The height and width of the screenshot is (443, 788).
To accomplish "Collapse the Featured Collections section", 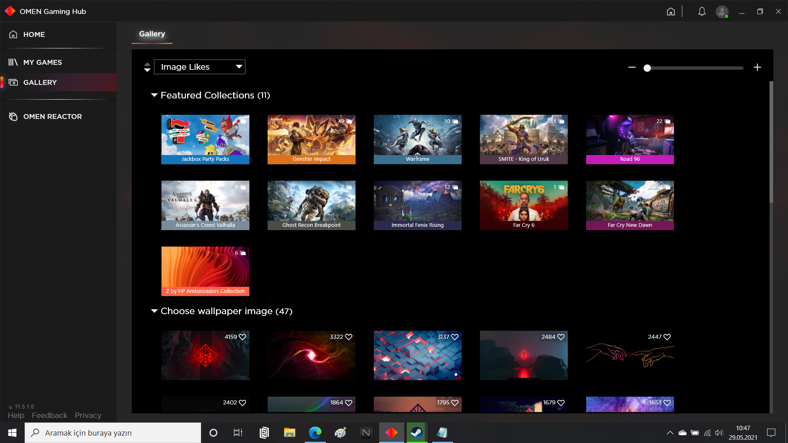I will click(x=154, y=95).
